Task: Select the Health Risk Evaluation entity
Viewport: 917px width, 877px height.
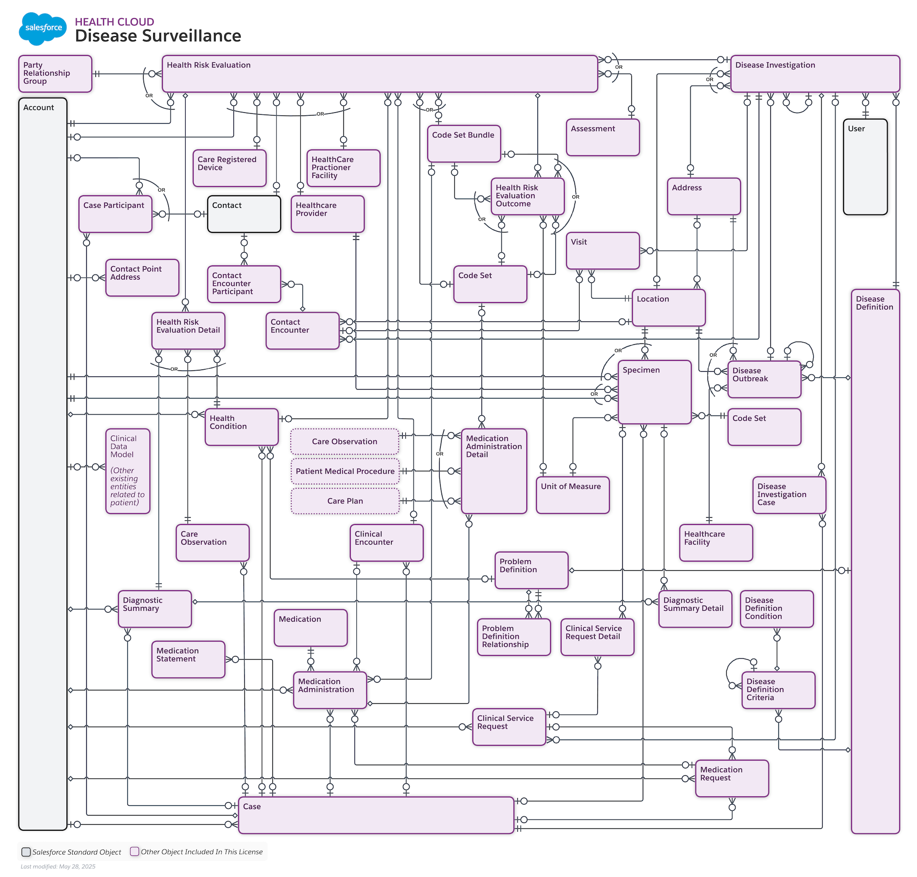Action: tap(379, 74)
